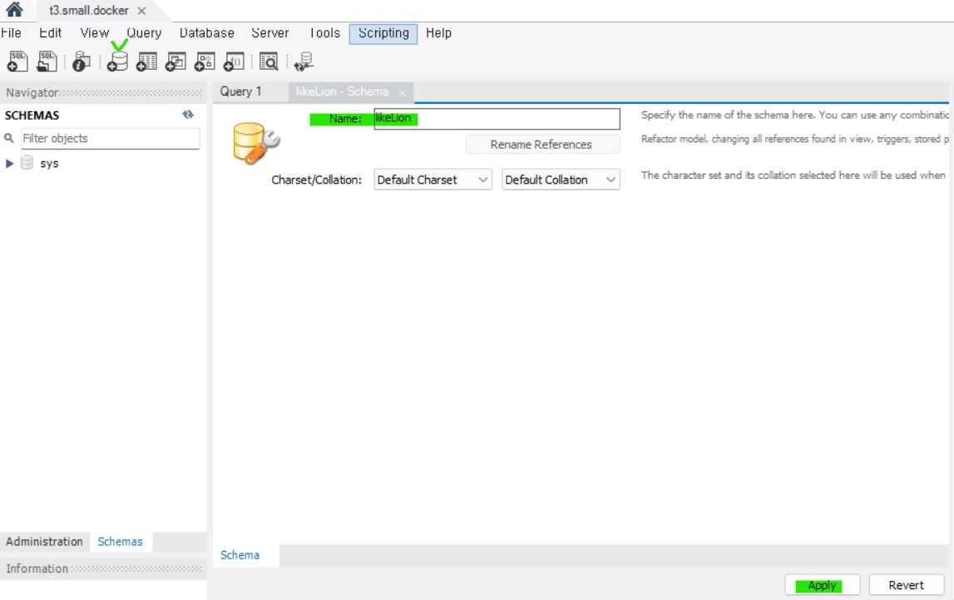Open the Default Charset dropdown
Image resolution: width=954 pixels, height=600 pixels.
[x=433, y=180]
